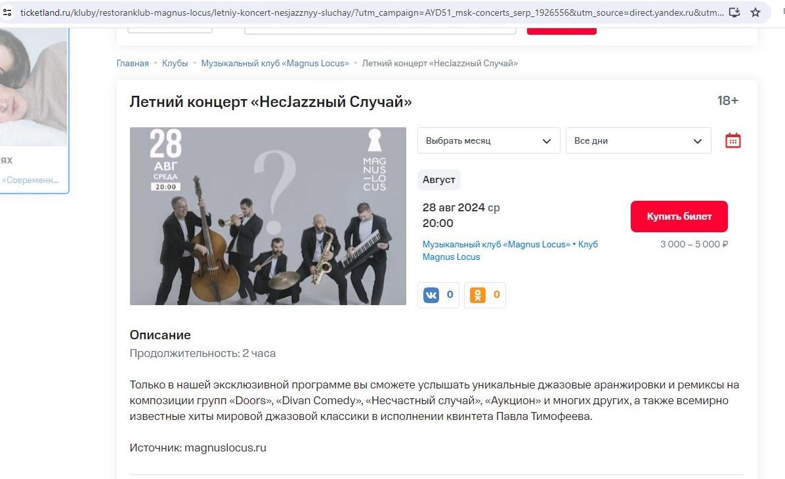Open the venue link under the event time

coord(510,250)
